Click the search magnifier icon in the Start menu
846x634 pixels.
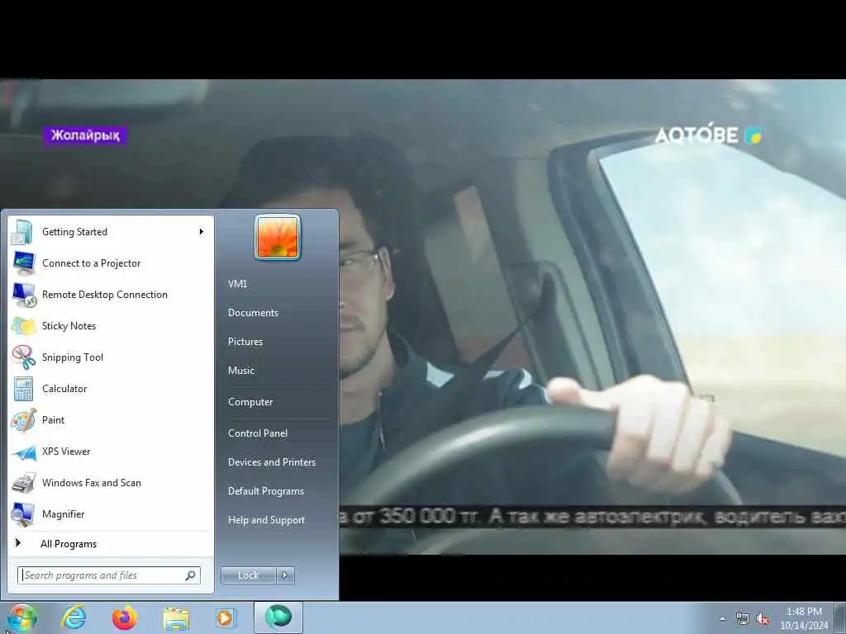point(191,575)
